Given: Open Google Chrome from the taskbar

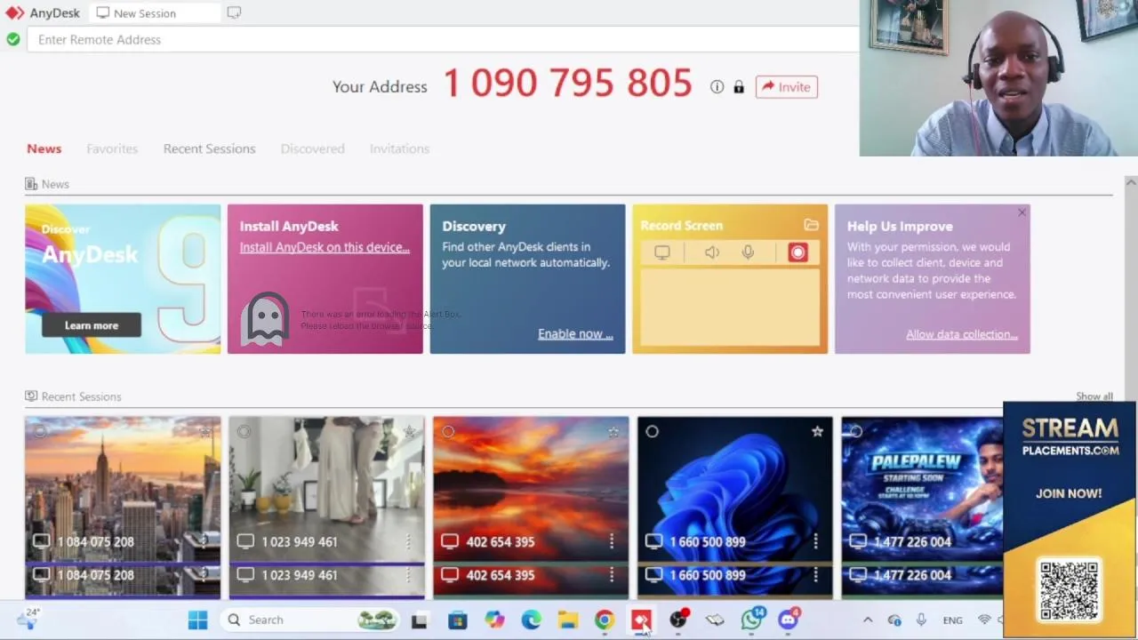Looking at the screenshot, I should coord(605,620).
